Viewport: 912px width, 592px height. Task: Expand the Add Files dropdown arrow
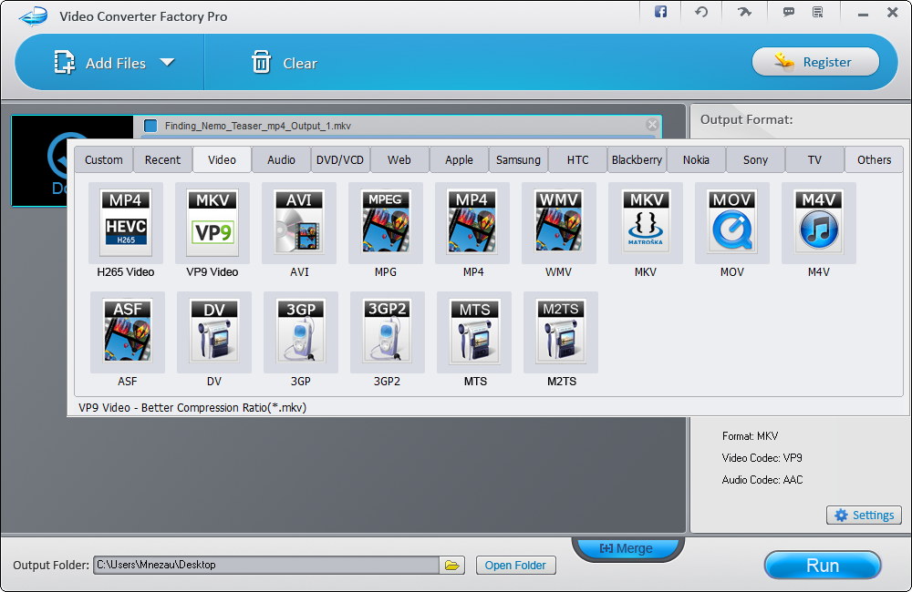point(168,62)
